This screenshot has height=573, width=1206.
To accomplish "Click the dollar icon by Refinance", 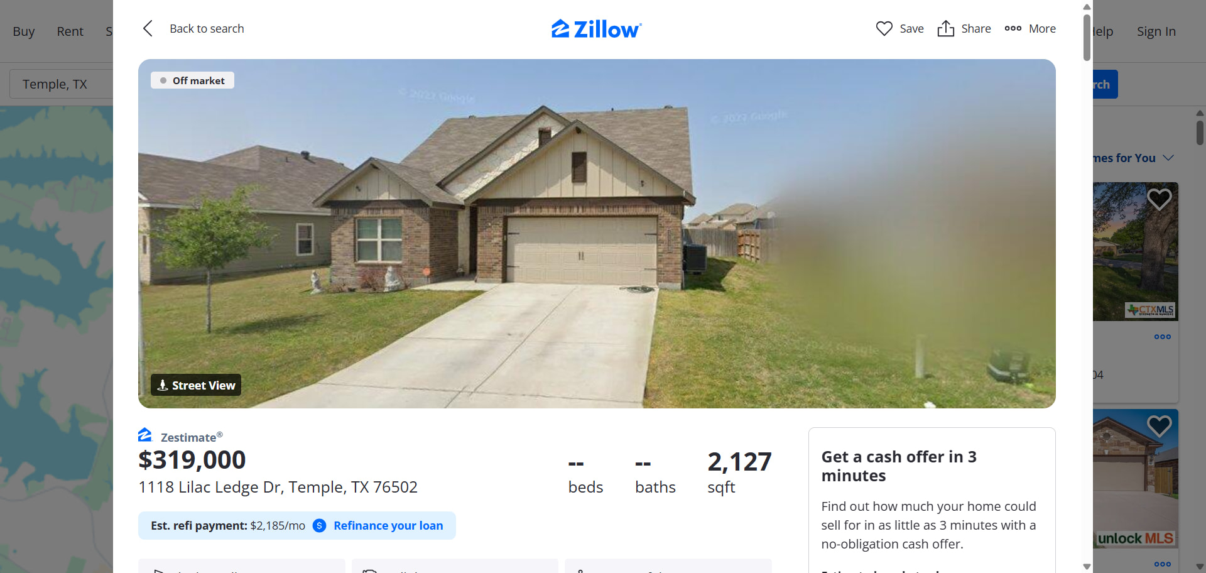I will [319, 525].
